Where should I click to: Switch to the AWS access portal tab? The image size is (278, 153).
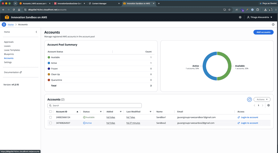[35, 3]
